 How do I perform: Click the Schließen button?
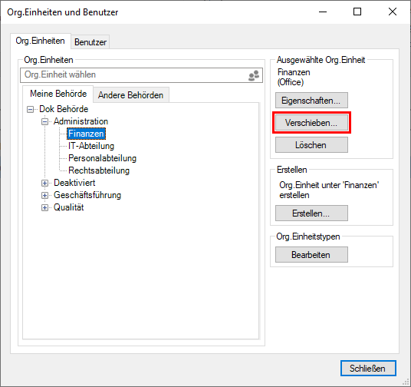(368, 369)
